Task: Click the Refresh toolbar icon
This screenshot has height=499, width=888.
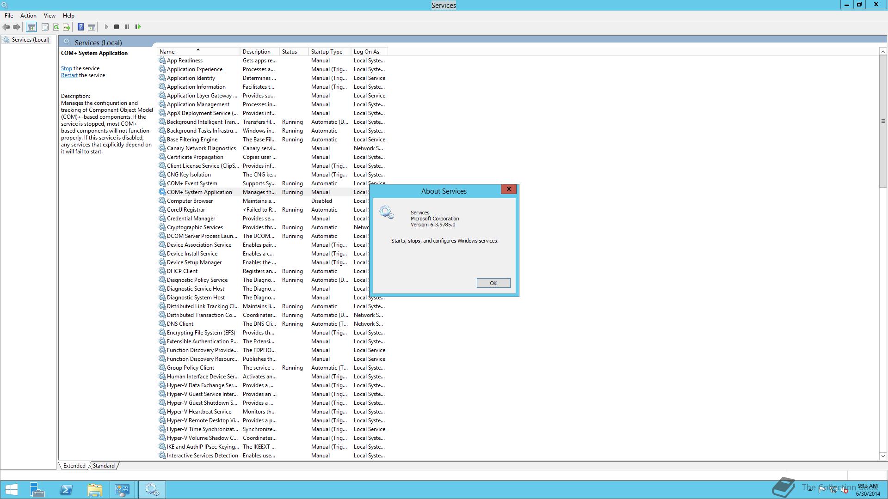Action: click(x=56, y=27)
